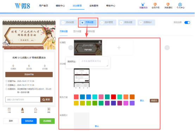Open 个人中心 user icon
The width and height of the screenshot is (195, 131).
(180, 5)
